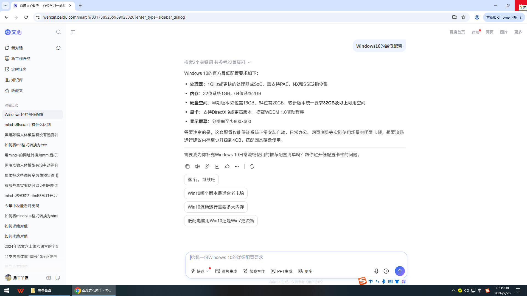Click the Wenxin logo
Screen dimensions: 527x296
[x=13, y=32]
